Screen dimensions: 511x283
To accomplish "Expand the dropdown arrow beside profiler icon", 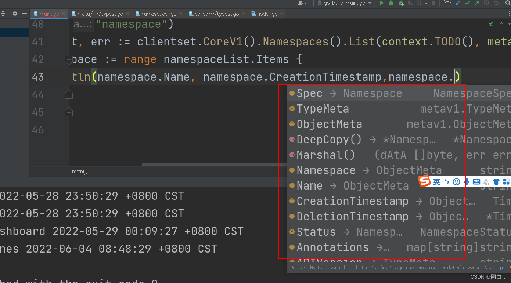I will (426, 3).
